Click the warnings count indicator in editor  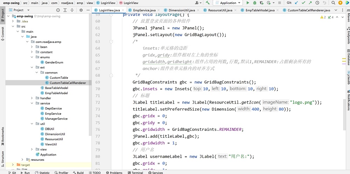pyautogui.click(x=323, y=17)
